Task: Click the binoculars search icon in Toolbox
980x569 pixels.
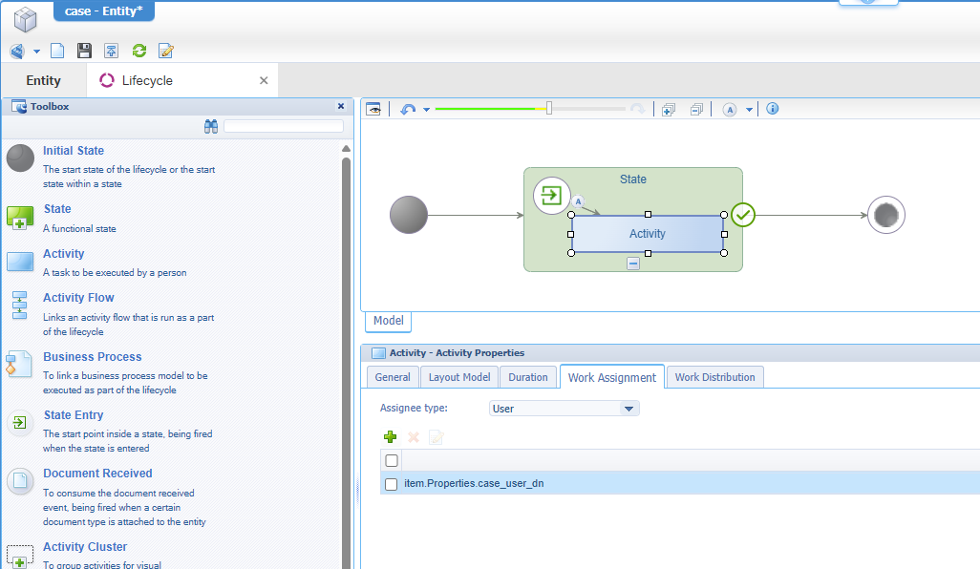Action: pyautogui.click(x=211, y=126)
